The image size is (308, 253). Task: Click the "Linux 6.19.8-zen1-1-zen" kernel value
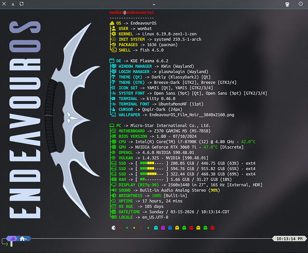(x=169, y=34)
